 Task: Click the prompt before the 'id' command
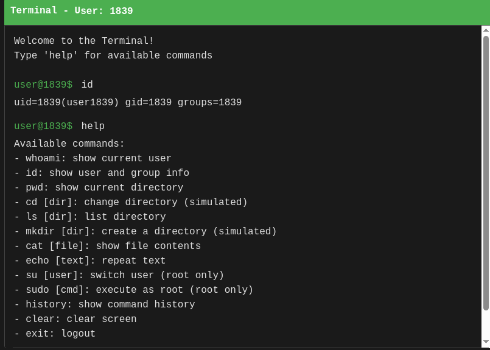pos(43,85)
